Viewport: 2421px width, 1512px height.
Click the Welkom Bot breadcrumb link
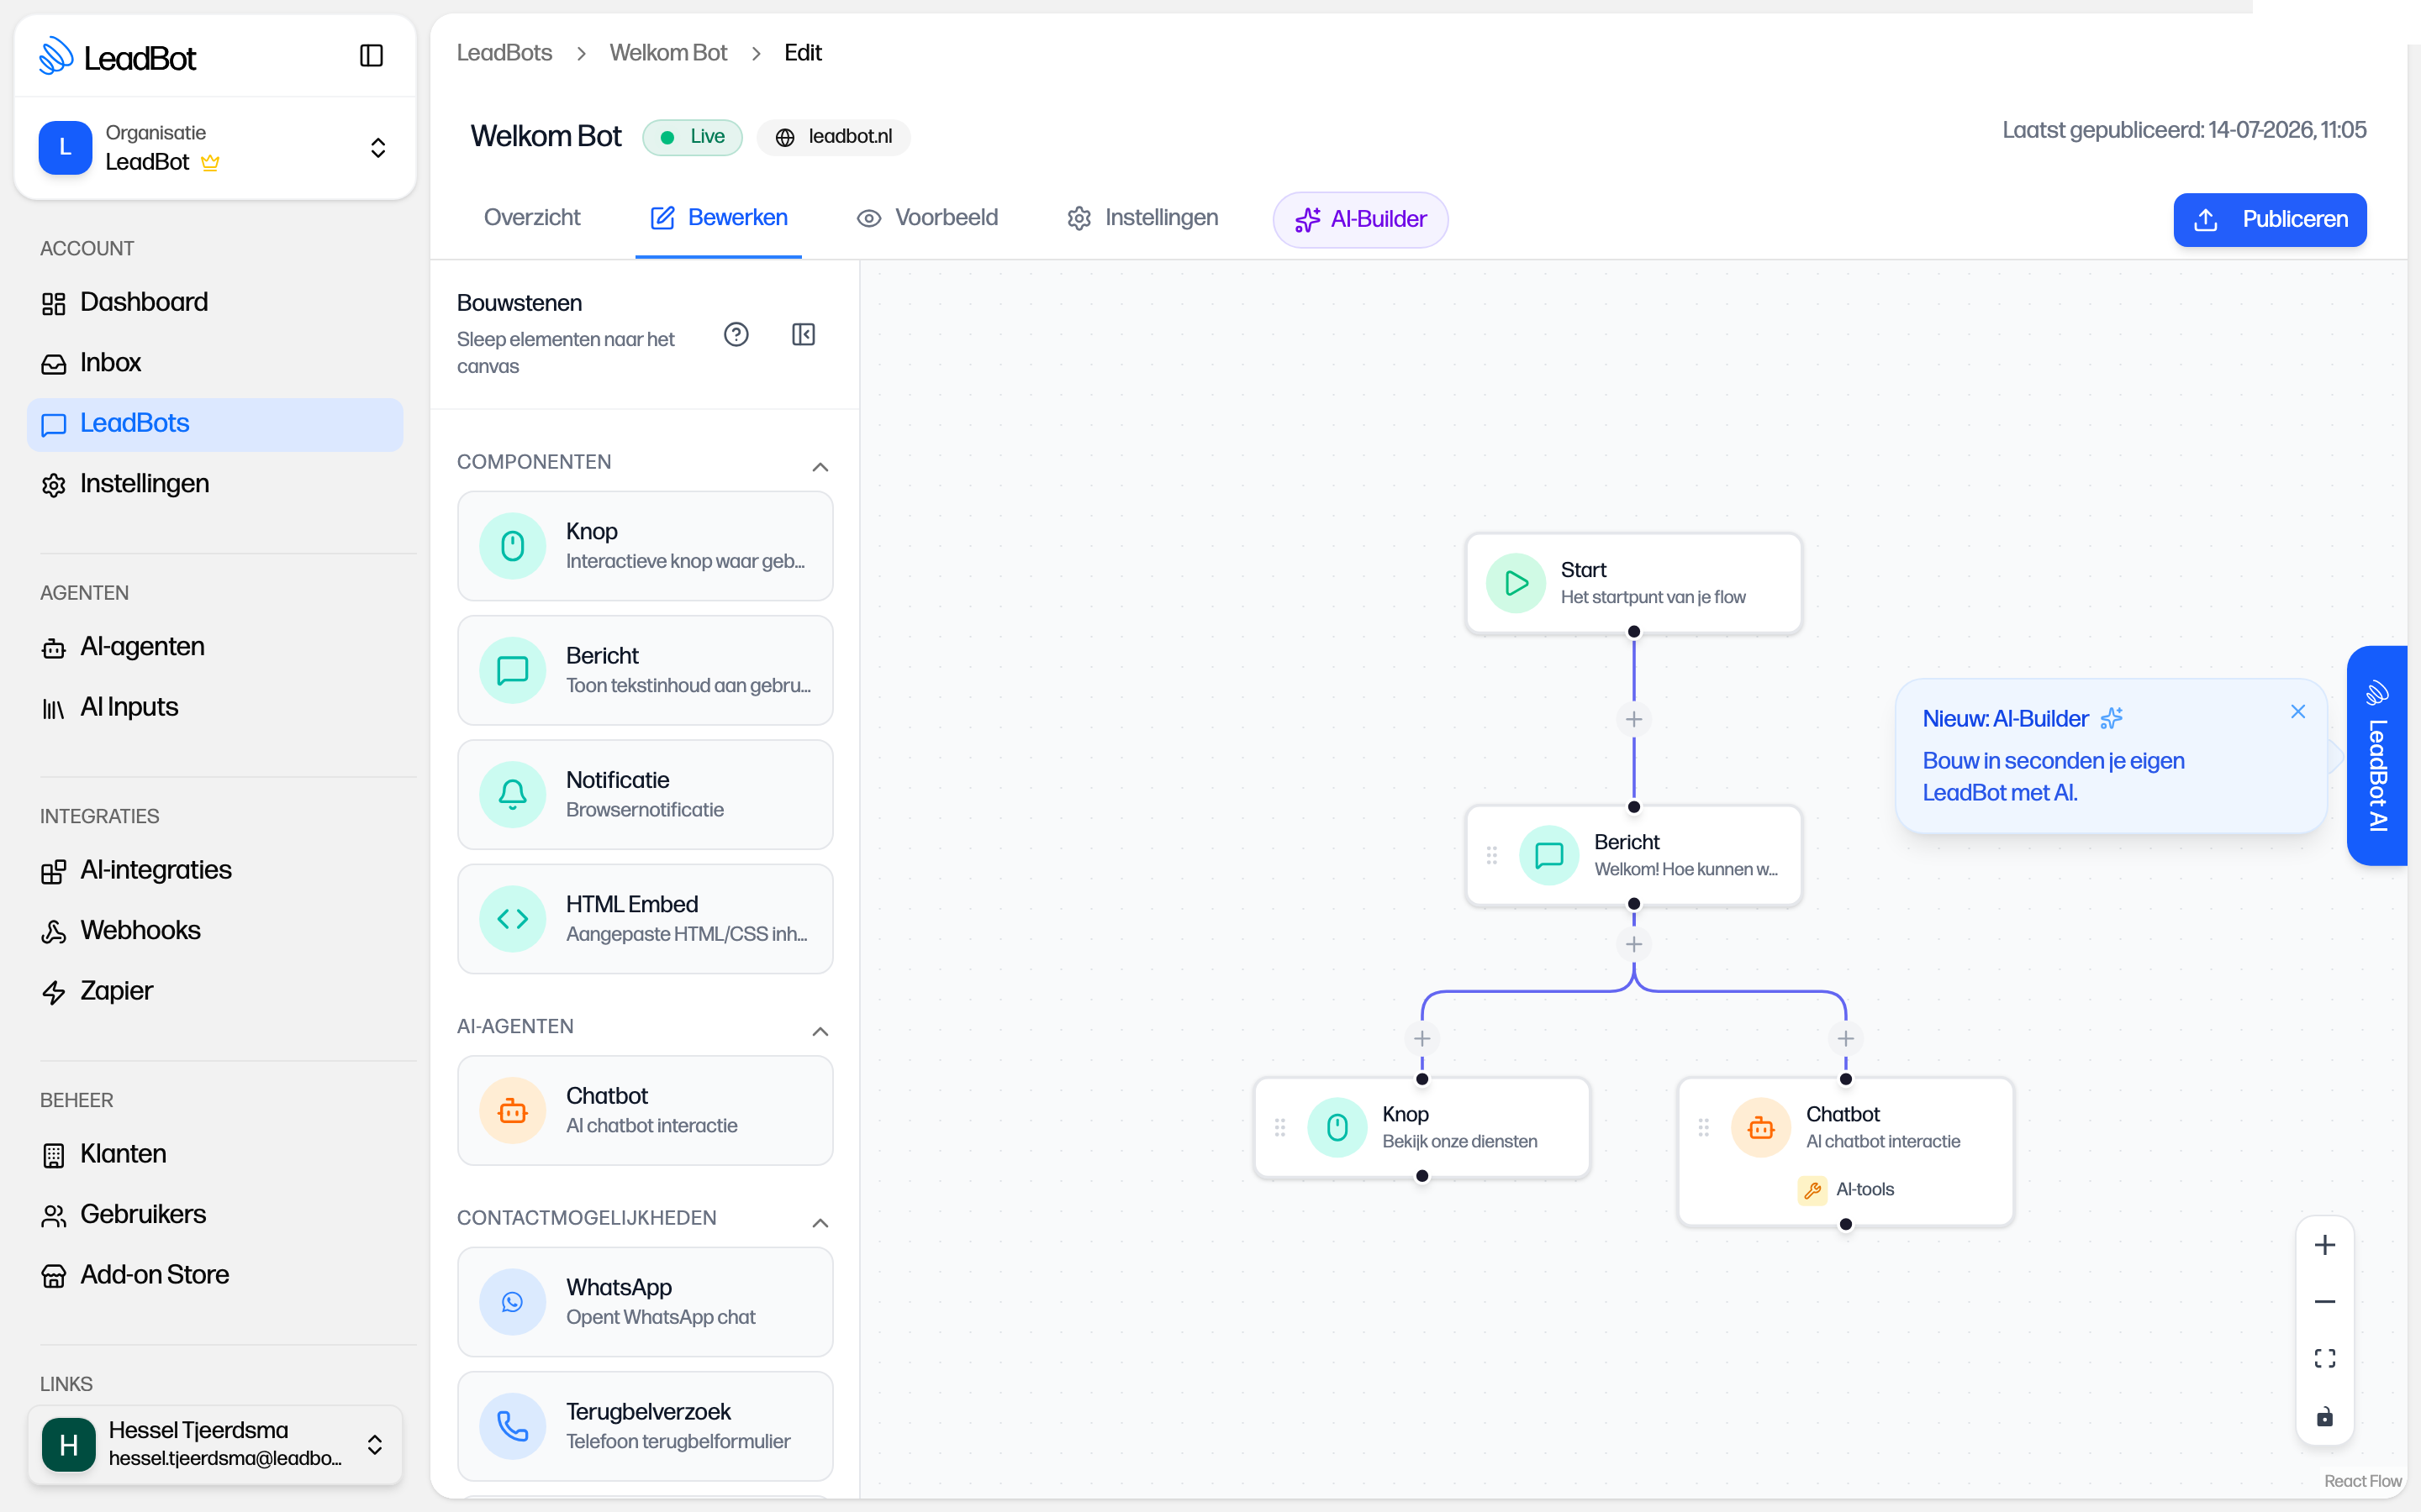668,53
